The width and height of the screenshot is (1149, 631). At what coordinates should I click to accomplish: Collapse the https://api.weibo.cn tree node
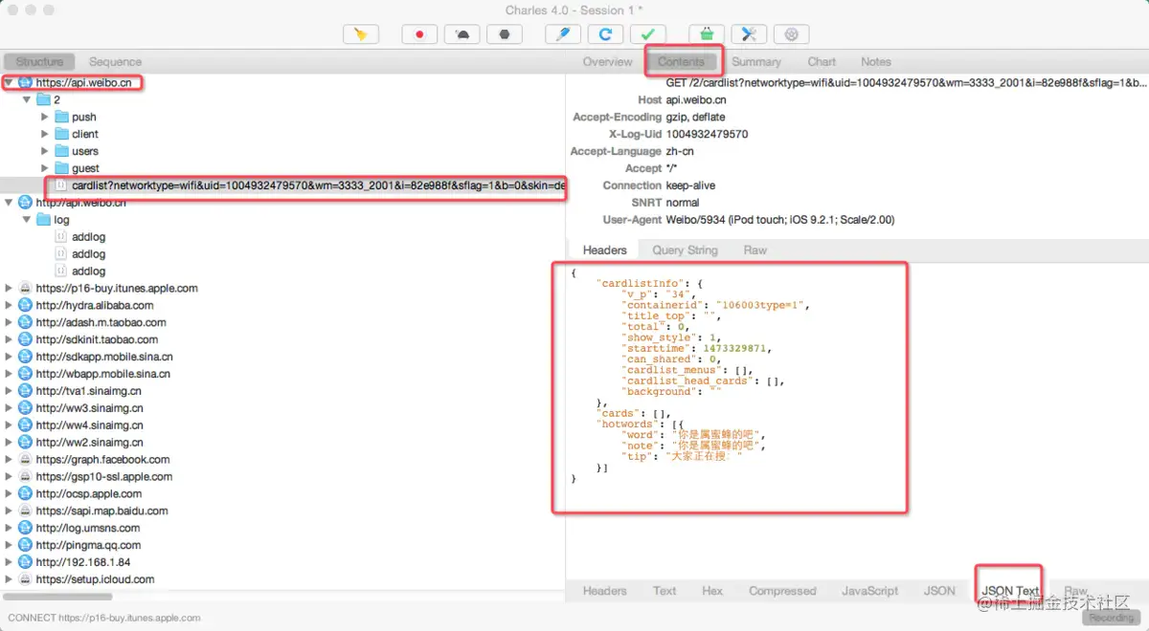(x=10, y=83)
